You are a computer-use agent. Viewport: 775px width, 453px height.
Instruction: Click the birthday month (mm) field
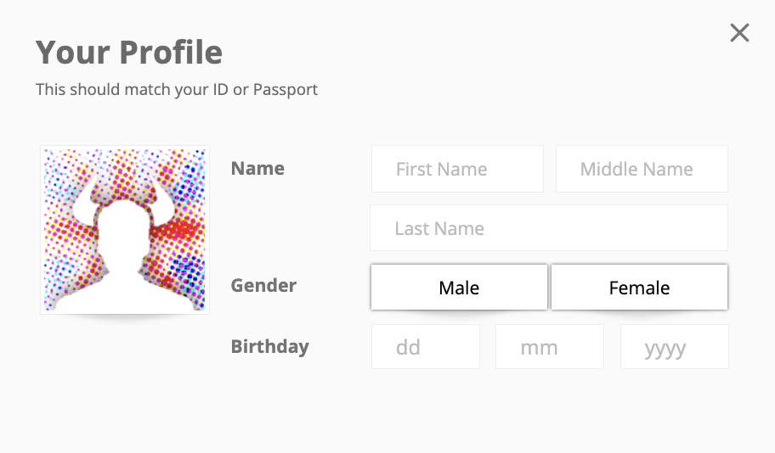(550, 346)
